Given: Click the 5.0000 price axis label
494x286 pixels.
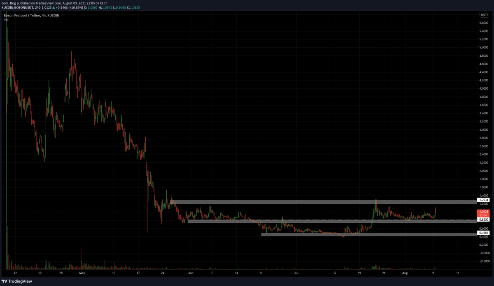Looking at the screenshot, I should pyautogui.click(x=484, y=48).
